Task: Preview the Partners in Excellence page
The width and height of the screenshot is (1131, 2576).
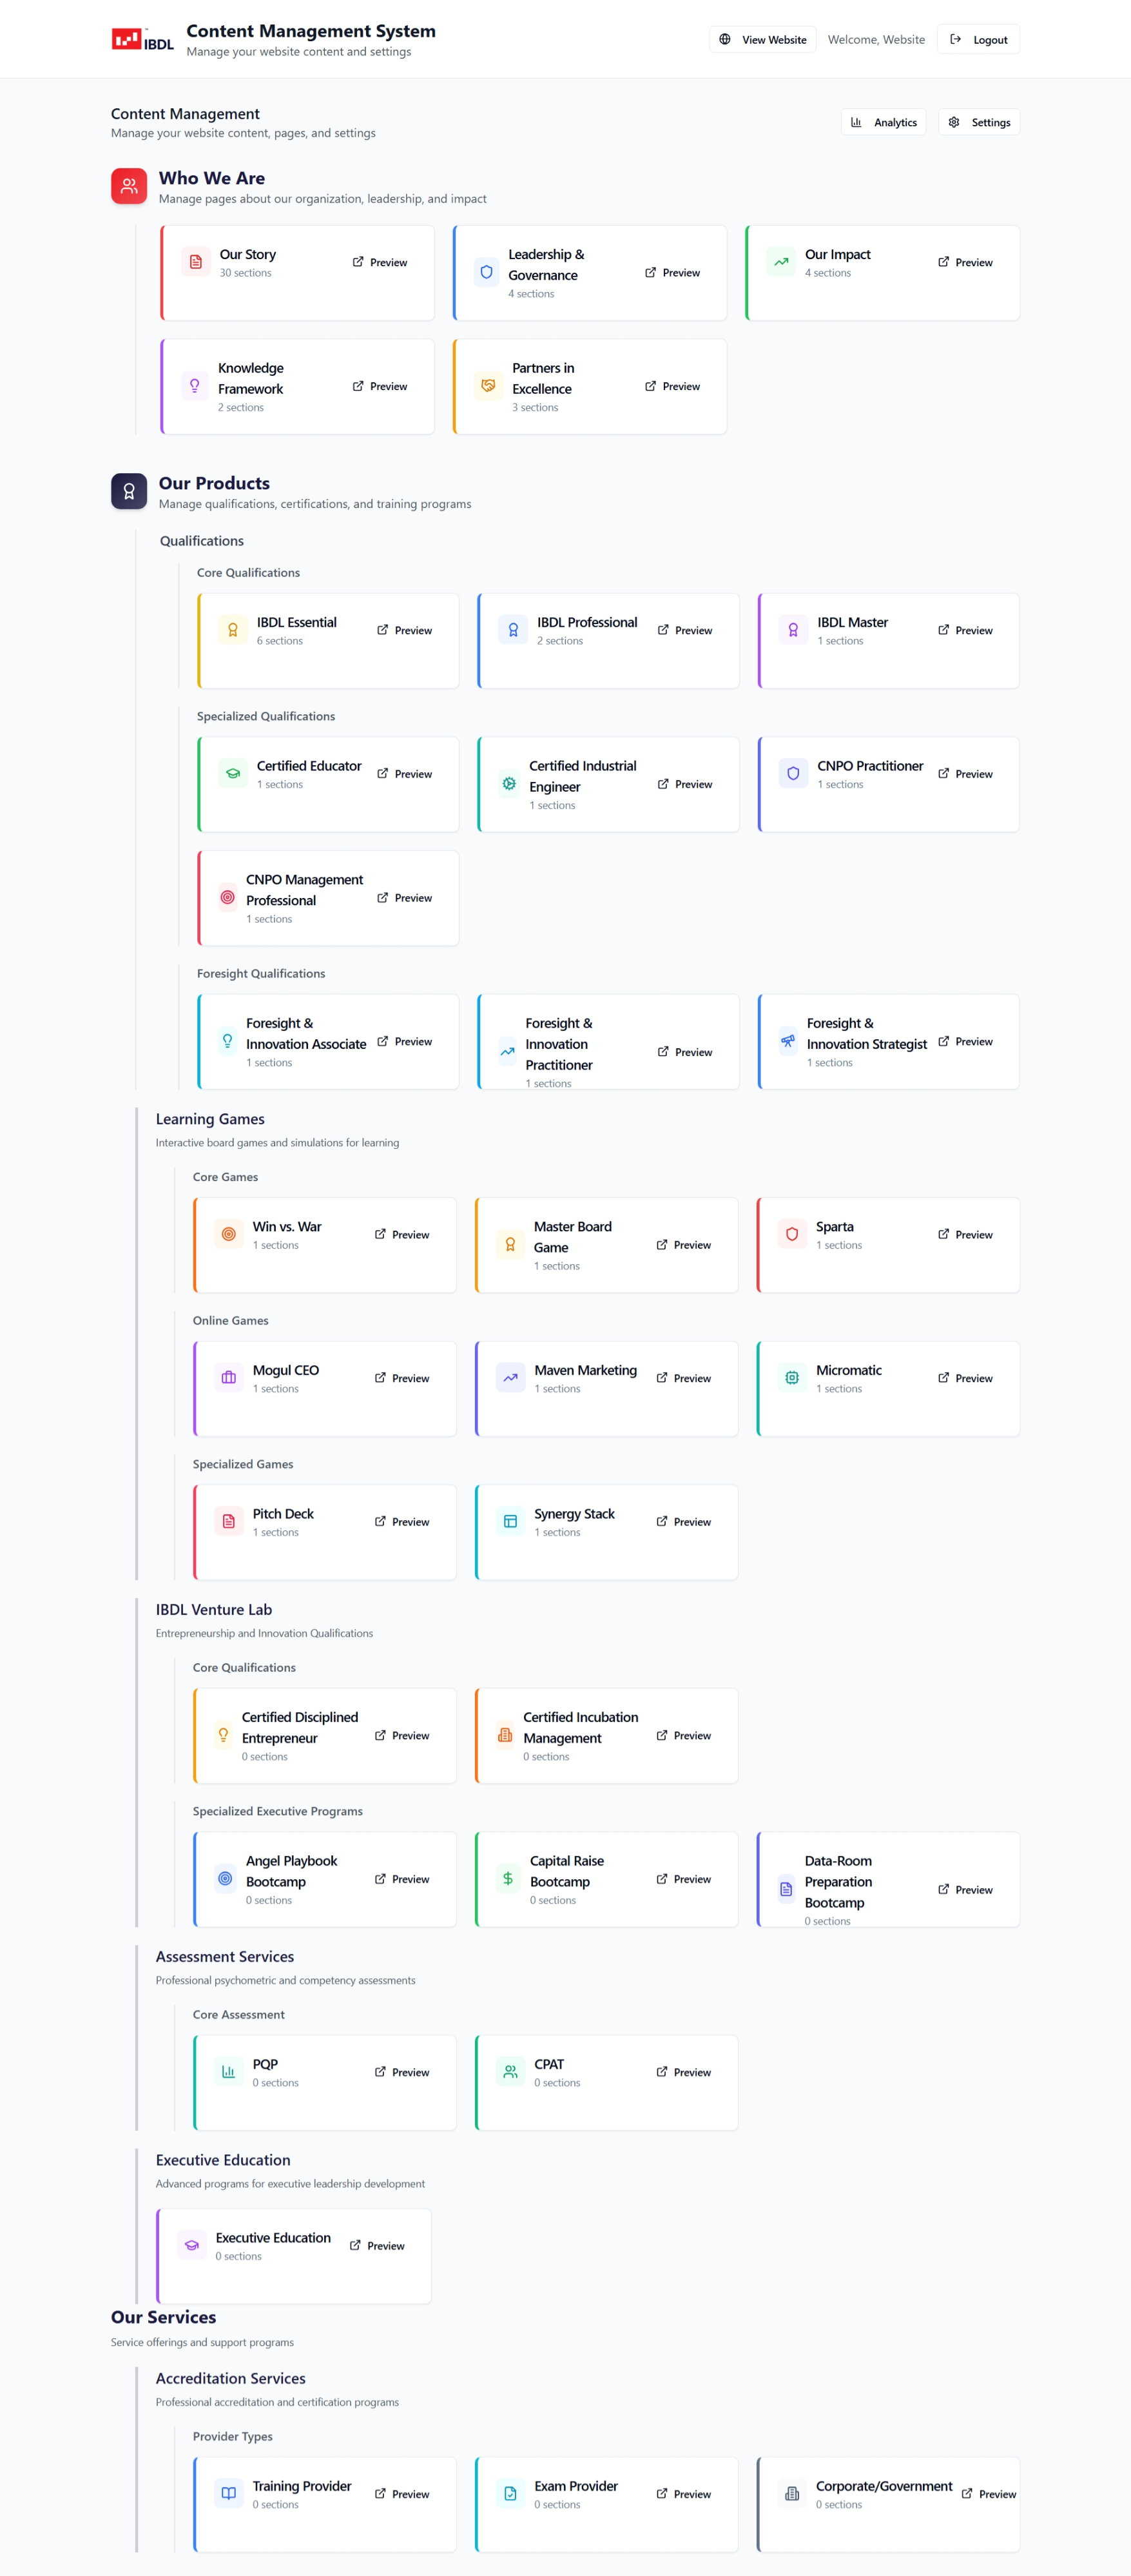Action: click(x=672, y=386)
